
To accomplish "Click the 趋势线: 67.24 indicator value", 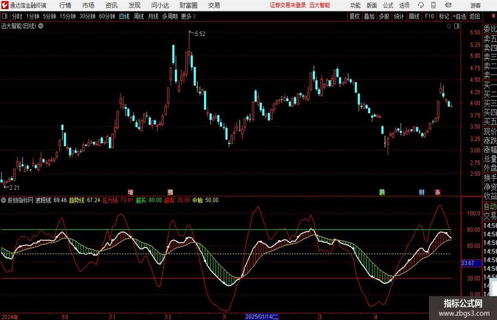I will [84, 200].
